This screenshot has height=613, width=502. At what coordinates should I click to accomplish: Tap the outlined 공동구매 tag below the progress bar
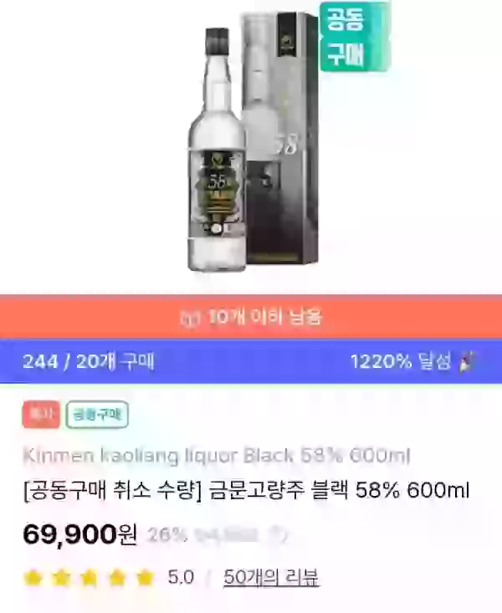point(97,414)
